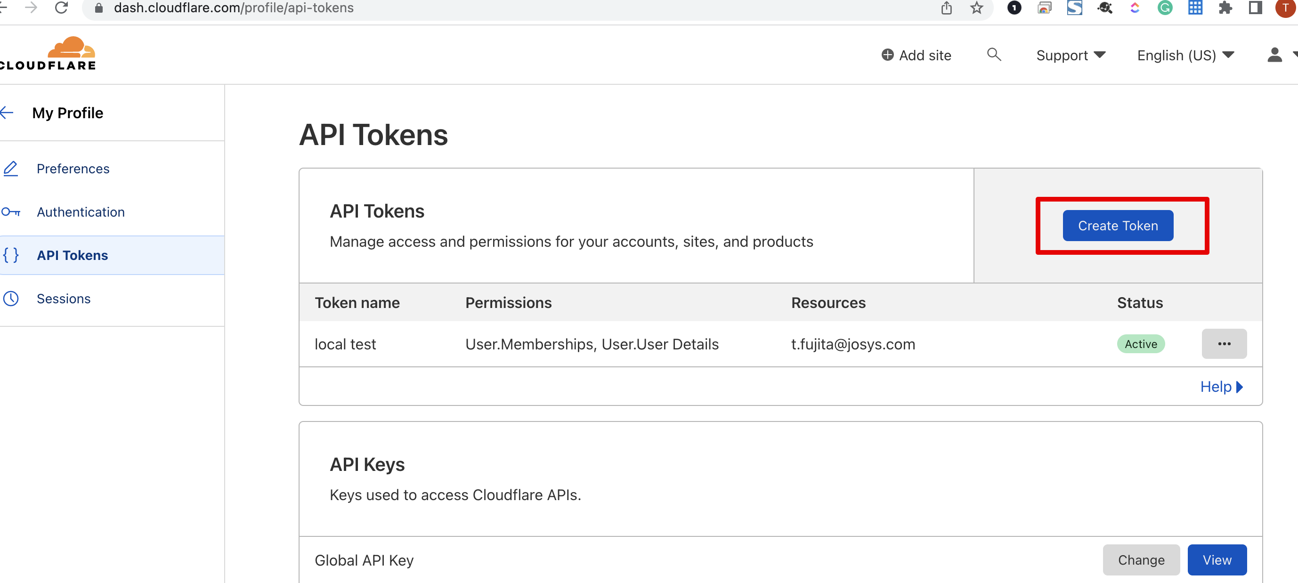Open the three-dot menu for local test token
Screen dimensions: 1298x583
point(1224,344)
